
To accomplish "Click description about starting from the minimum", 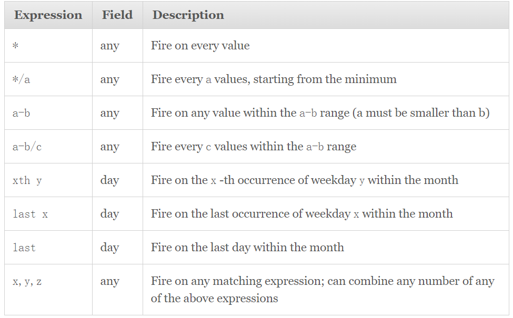I will (274, 79).
